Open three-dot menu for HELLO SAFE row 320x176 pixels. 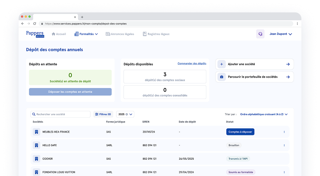coord(284,145)
